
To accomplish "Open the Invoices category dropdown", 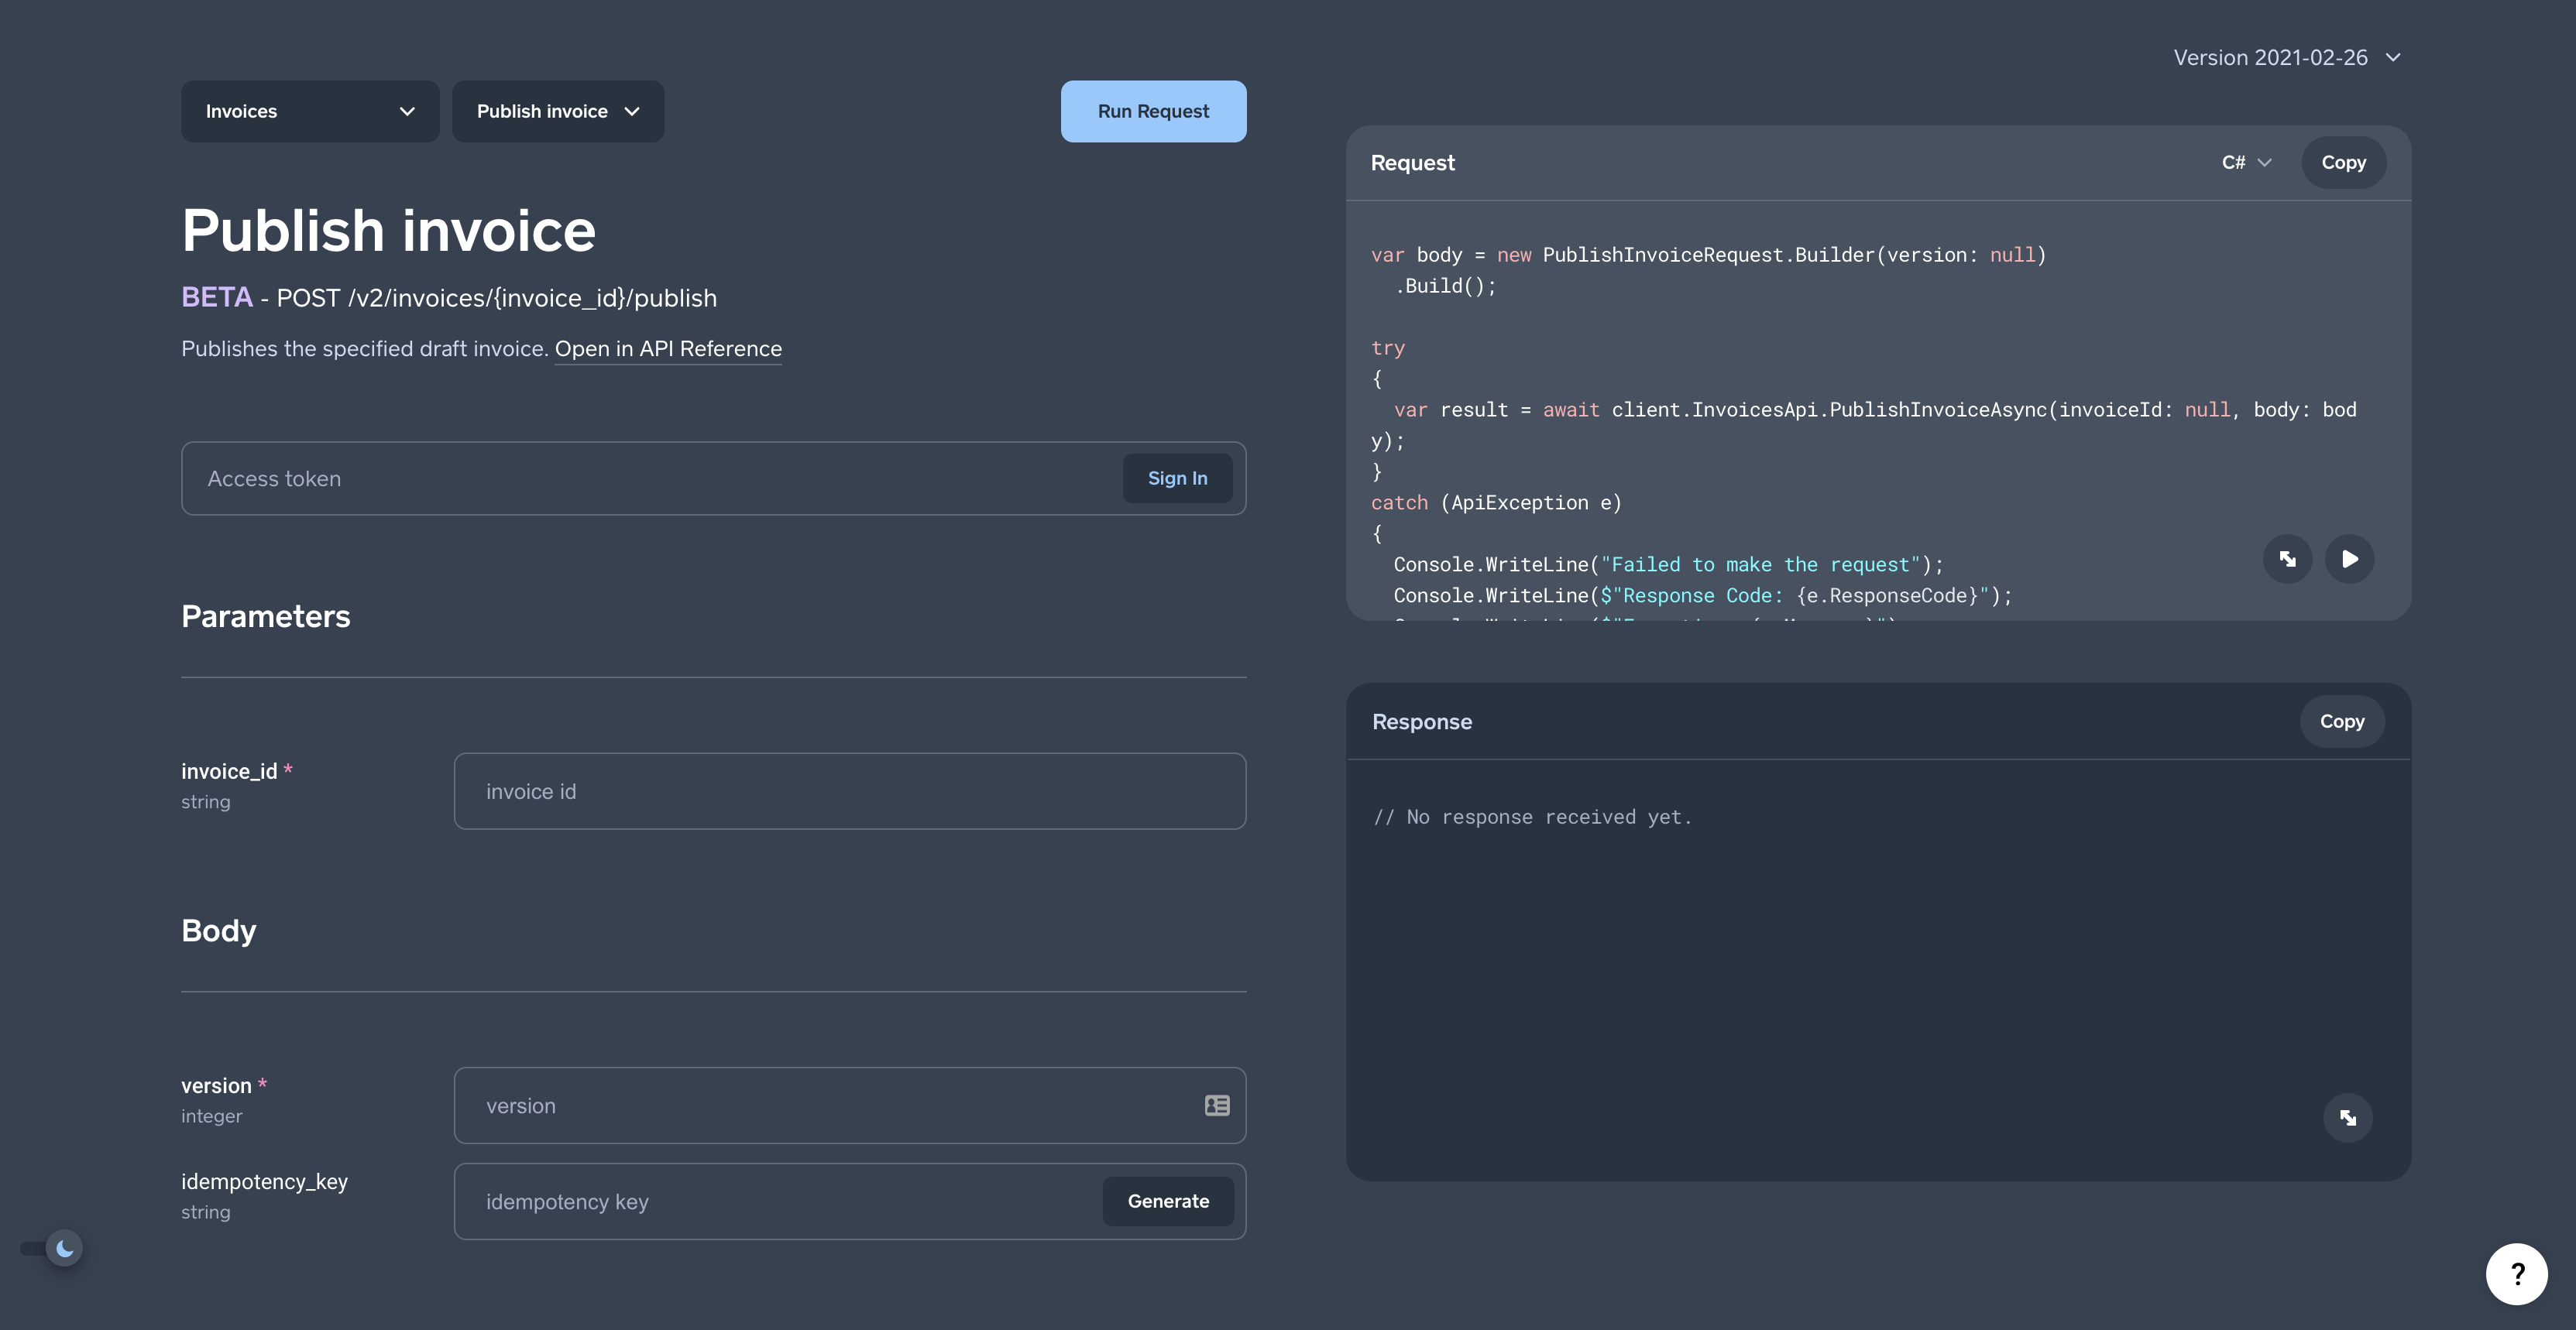I will tap(309, 111).
